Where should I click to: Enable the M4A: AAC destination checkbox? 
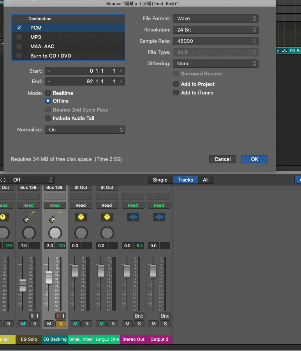(x=19, y=46)
